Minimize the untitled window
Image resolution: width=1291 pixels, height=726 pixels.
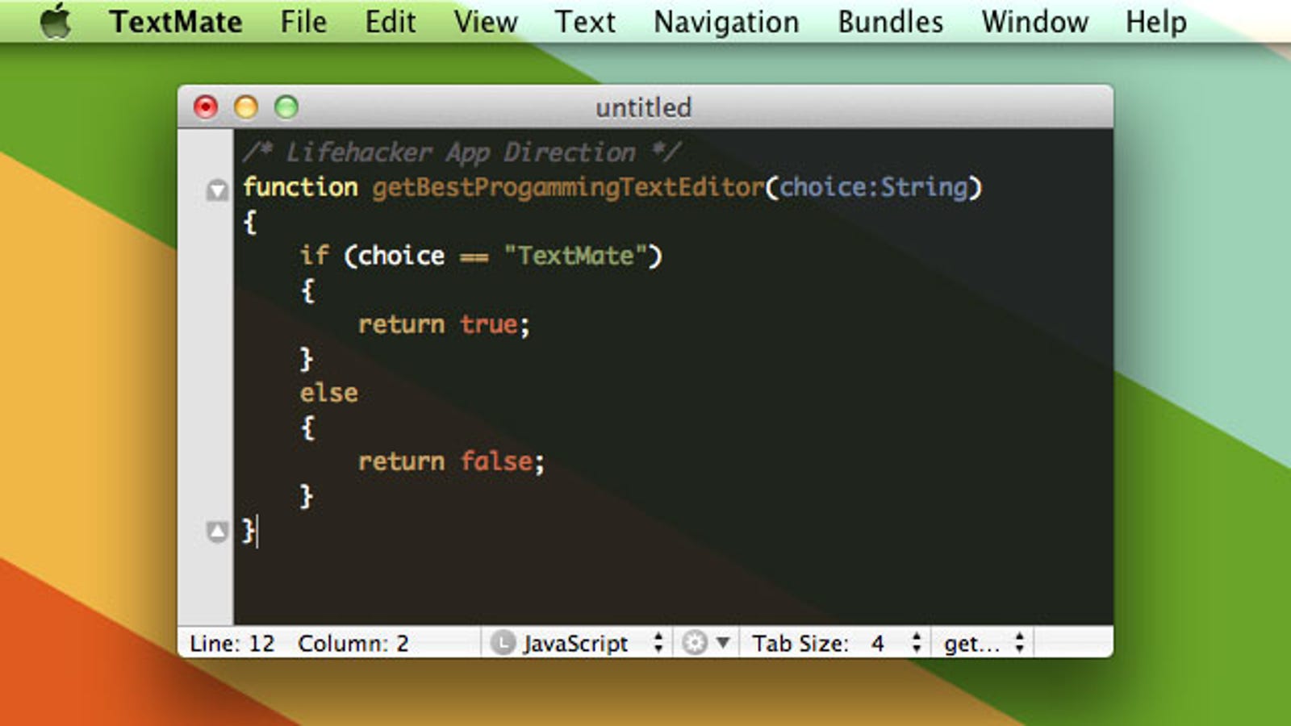[x=246, y=106]
